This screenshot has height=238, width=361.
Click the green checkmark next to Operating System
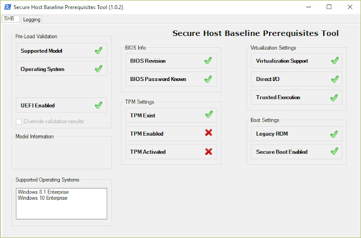(x=98, y=69)
